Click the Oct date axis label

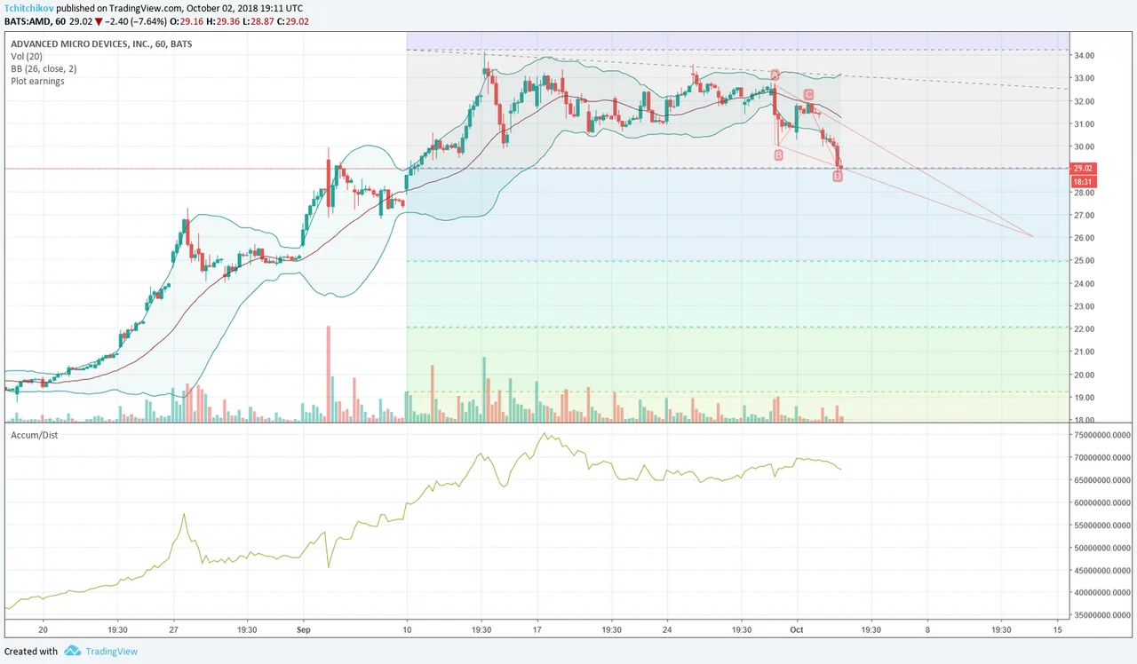pyautogui.click(x=796, y=630)
